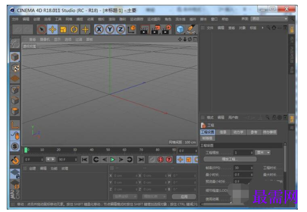Viewport: 307px width, 212px height.
Task: Go to start of animation
Action: coord(85,160)
